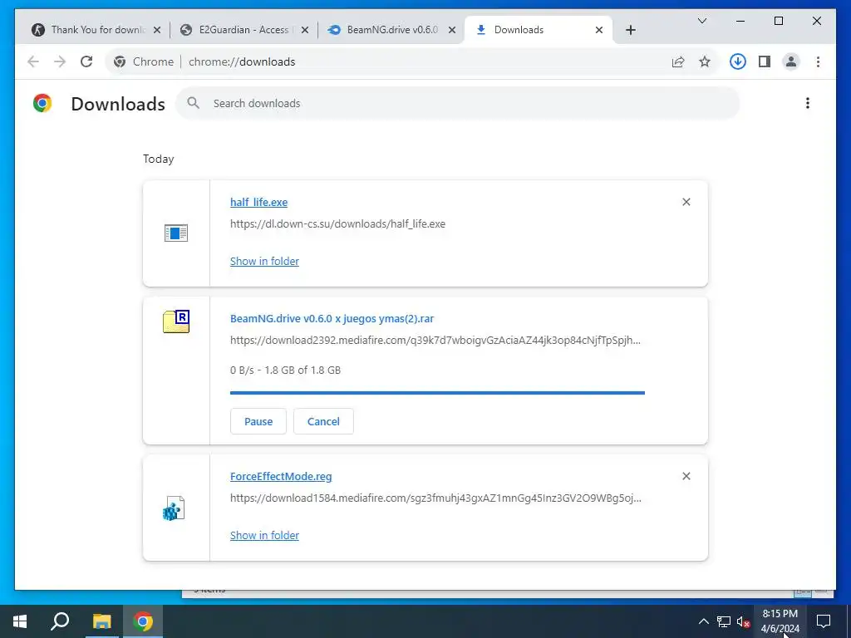This screenshot has height=638, width=851.
Task: Open the clock showing 8:15 PM
Action: click(780, 621)
